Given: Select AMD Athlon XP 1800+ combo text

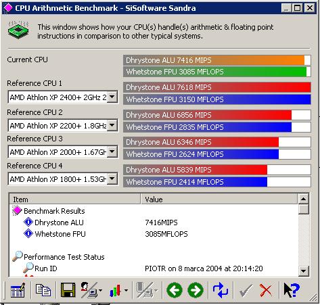Looking at the screenshot, I should tap(58, 179).
